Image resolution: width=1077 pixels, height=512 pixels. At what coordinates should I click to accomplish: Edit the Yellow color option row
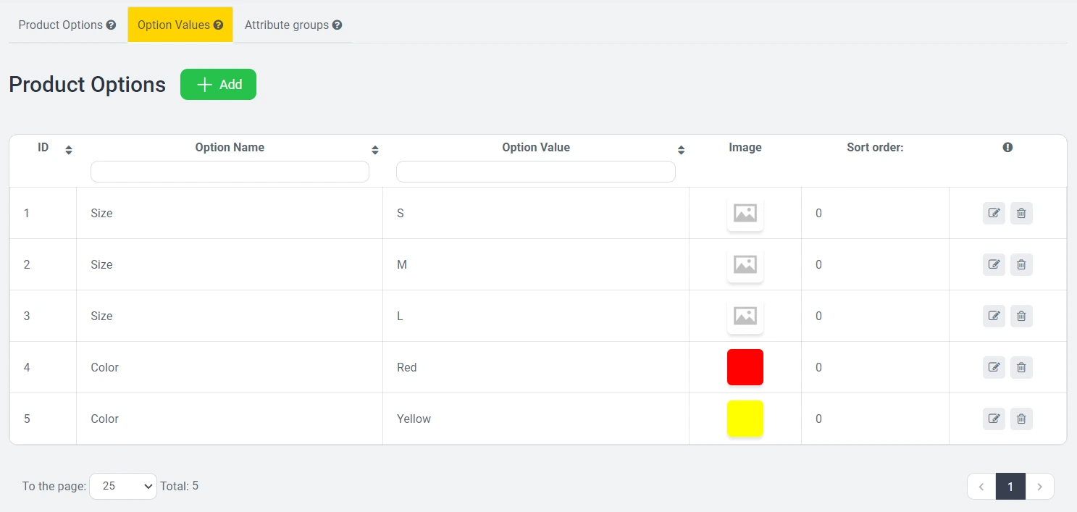pyautogui.click(x=994, y=419)
